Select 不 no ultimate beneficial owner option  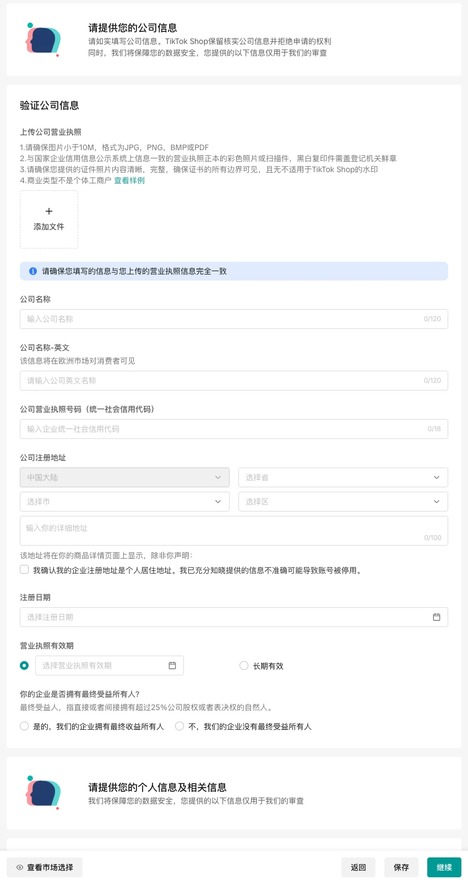point(179,726)
